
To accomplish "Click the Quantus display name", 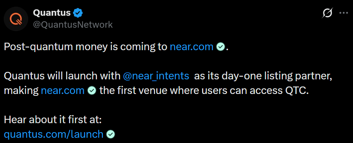I will (x=52, y=13).
